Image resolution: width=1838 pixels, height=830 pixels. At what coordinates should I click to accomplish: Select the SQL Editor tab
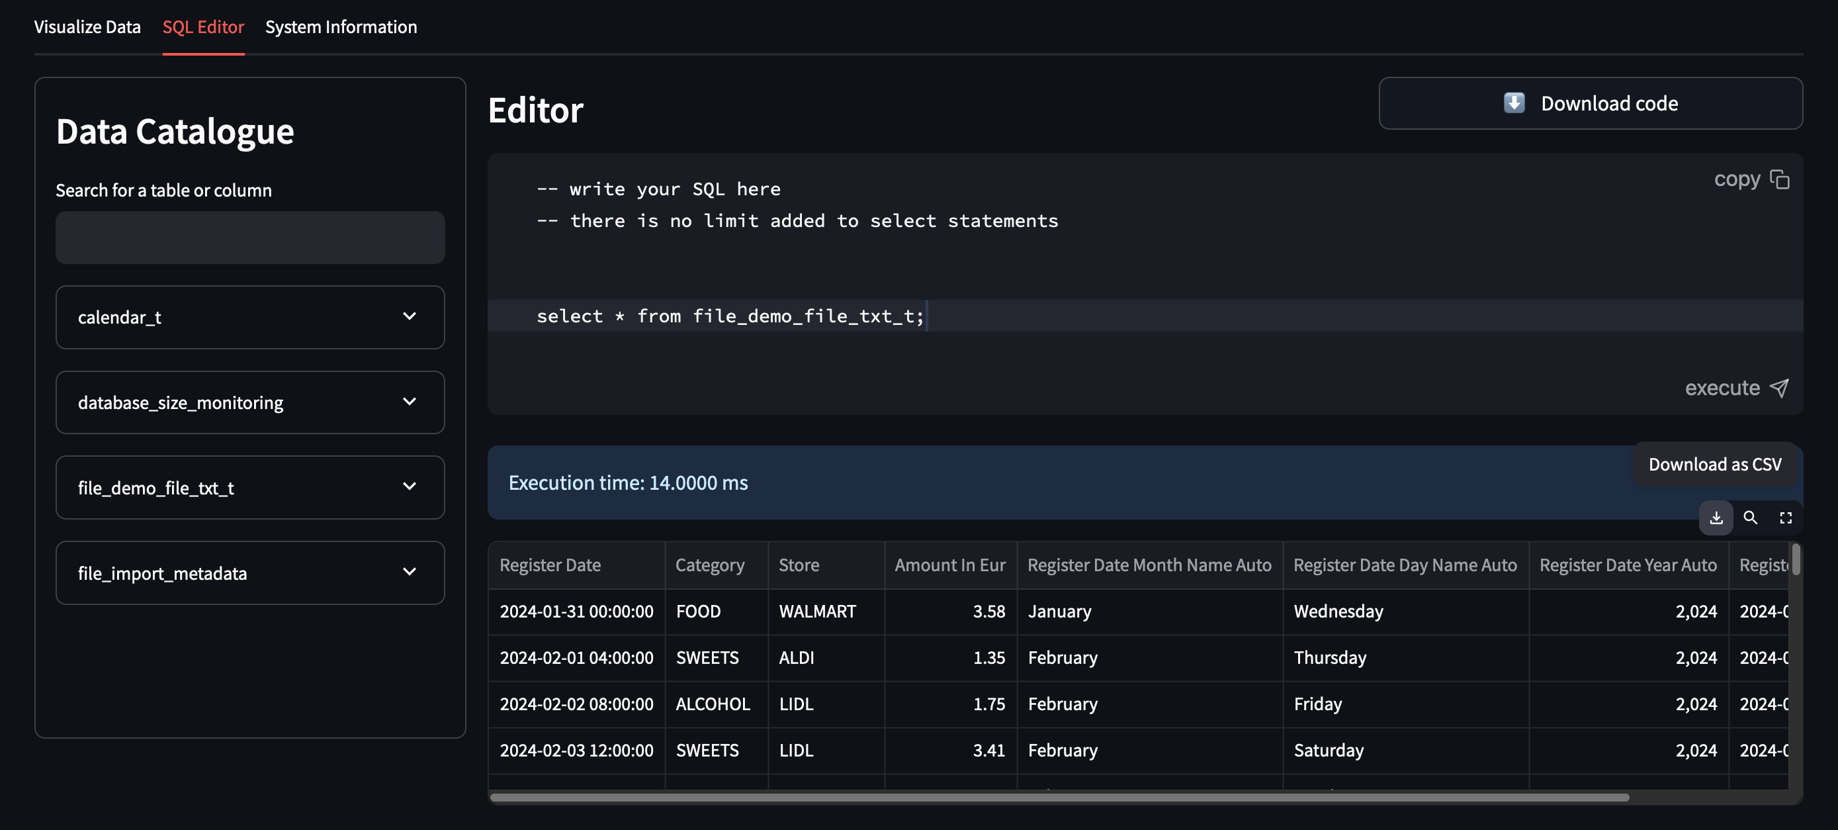202,26
